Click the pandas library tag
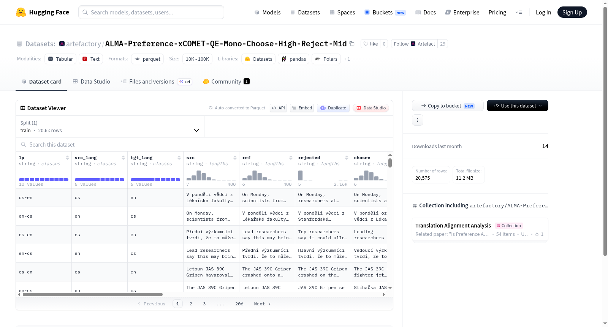The image size is (608, 327). (294, 59)
